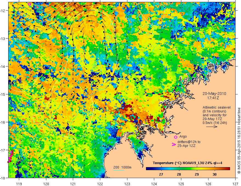Click the '17:41Z' time label
Image resolution: width=241 pixels, height=186 pixels.
tap(213, 98)
